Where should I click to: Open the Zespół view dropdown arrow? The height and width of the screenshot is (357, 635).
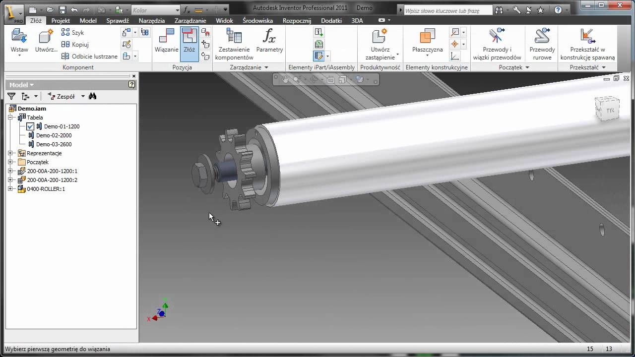point(83,96)
